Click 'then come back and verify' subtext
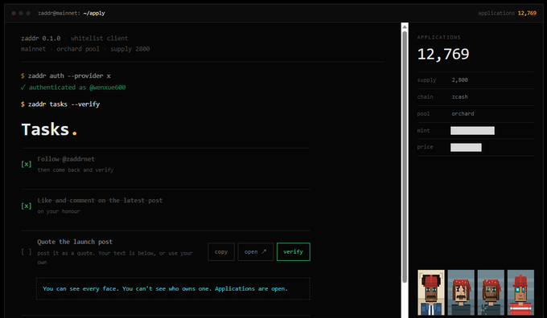Viewport: 547px width, 318px height. pos(76,170)
